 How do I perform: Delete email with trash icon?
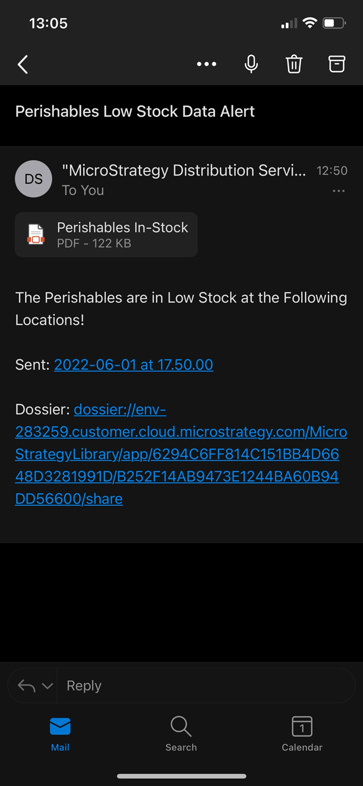pyautogui.click(x=294, y=64)
